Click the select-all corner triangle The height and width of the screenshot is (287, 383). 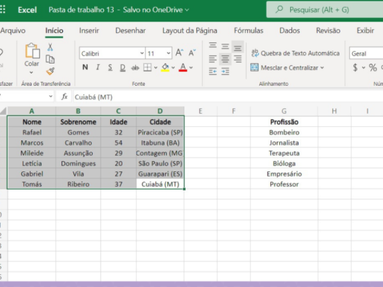(x=3, y=111)
